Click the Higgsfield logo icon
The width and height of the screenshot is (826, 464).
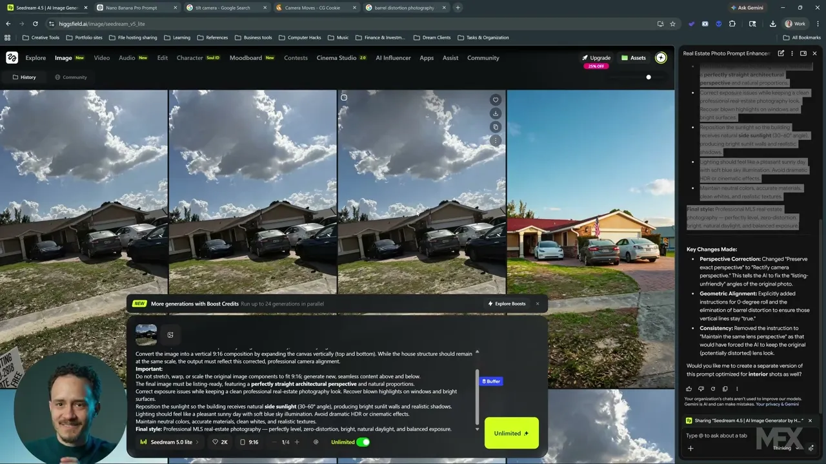click(12, 58)
